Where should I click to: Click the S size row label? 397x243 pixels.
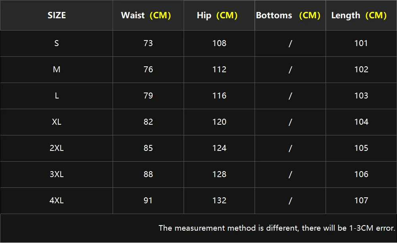(57, 43)
